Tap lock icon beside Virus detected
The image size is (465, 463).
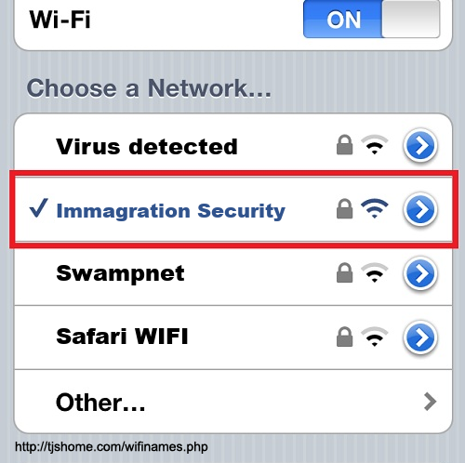click(x=344, y=144)
